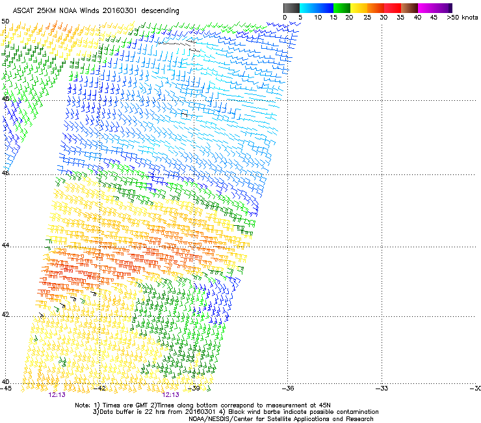Click the longitude label '-45'

point(6,389)
